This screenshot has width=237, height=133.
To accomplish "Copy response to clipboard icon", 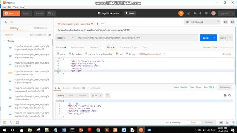I will (x=225, y=95).
